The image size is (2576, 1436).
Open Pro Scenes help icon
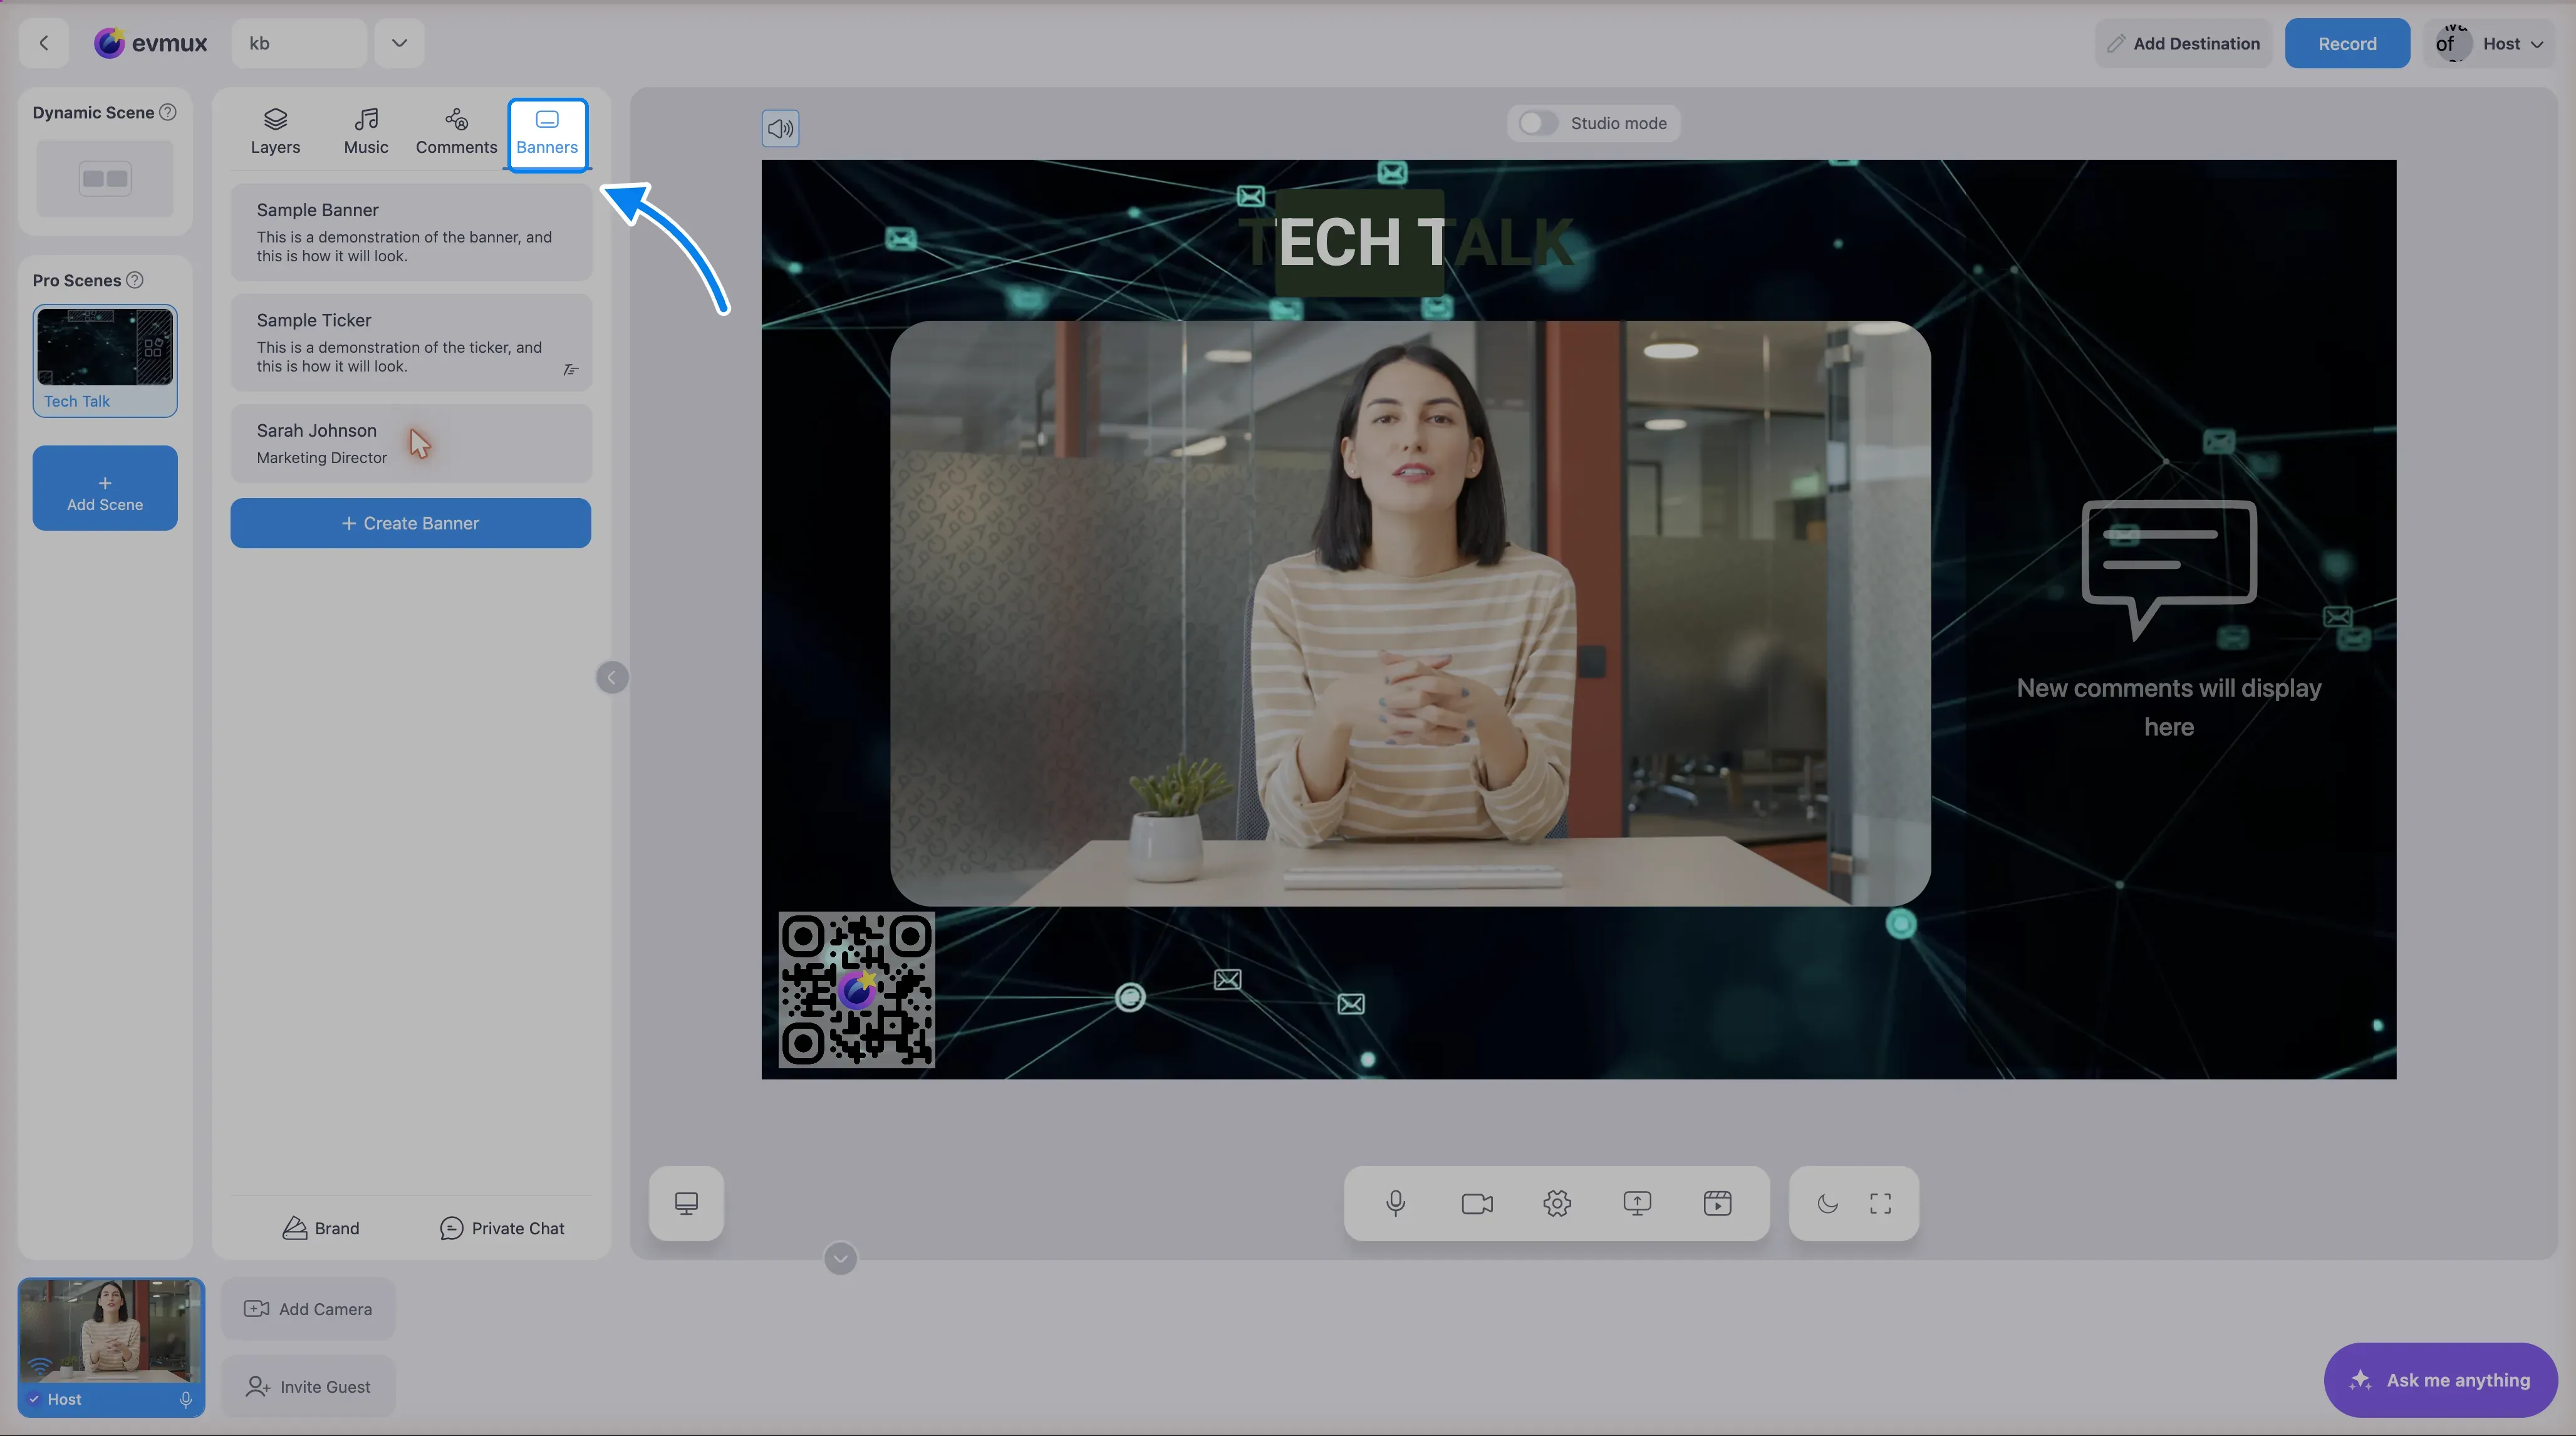(x=135, y=280)
